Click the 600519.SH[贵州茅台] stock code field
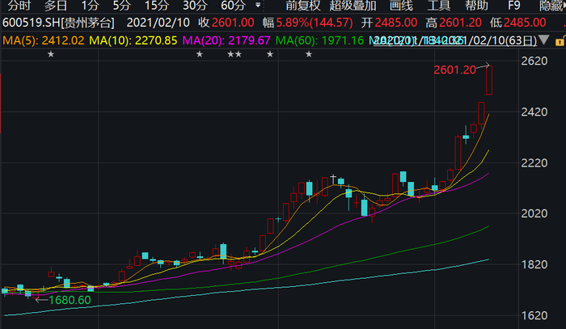 [x=58, y=23]
